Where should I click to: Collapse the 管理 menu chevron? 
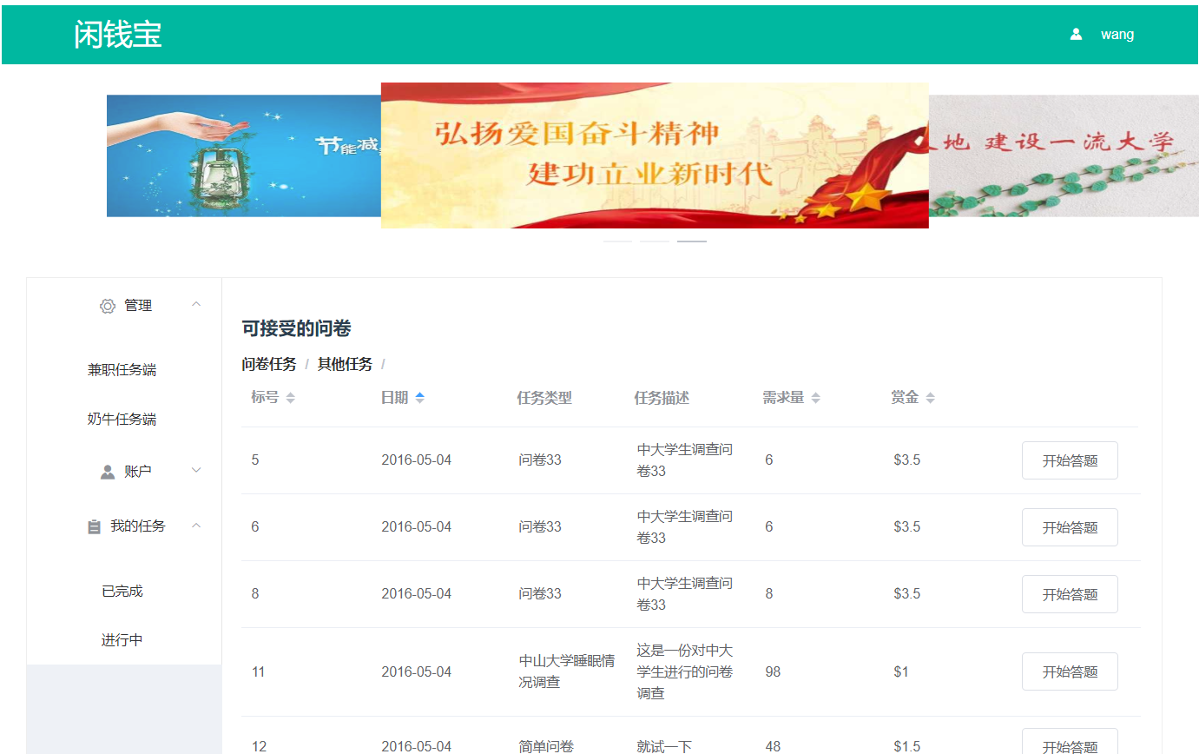(x=196, y=304)
